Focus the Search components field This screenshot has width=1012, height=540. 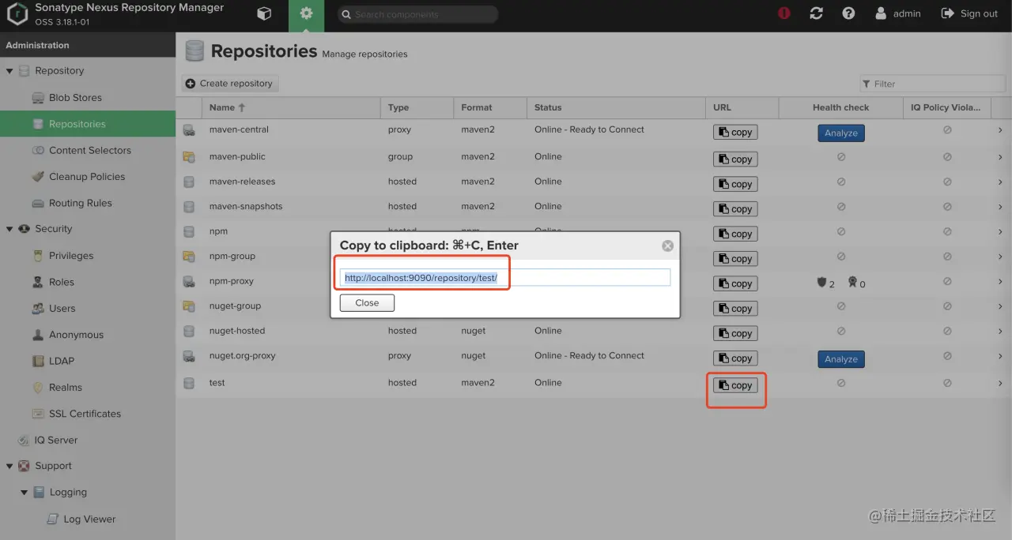(x=417, y=14)
